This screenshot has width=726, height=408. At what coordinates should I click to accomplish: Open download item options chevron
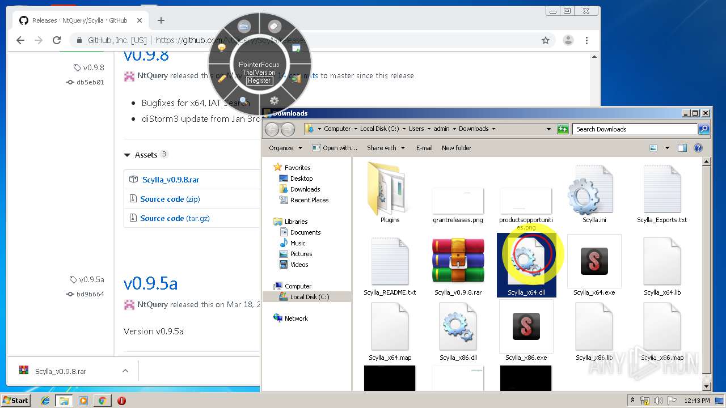click(x=125, y=371)
